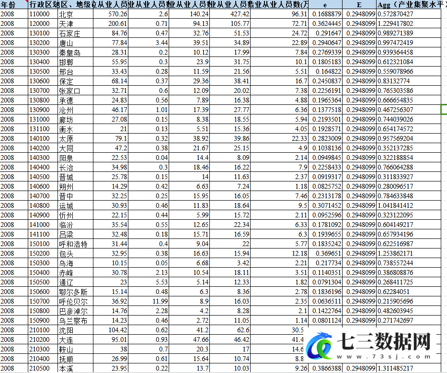
Task: Click the city cell 鄂尔多斯
Action: click(75, 292)
